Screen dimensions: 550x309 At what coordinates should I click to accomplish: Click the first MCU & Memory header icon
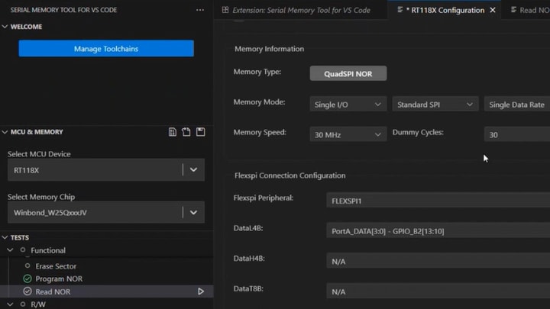(x=173, y=132)
